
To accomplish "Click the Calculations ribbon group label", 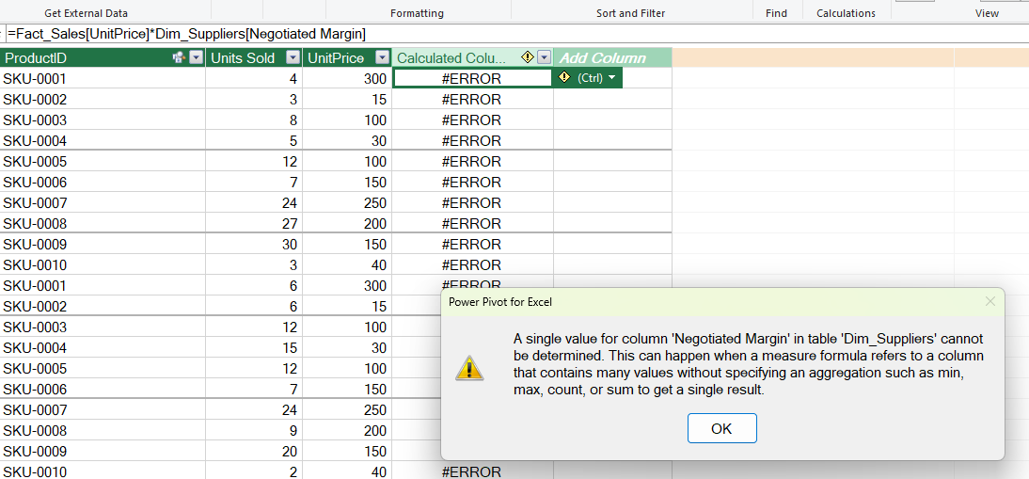I will click(846, 13).
